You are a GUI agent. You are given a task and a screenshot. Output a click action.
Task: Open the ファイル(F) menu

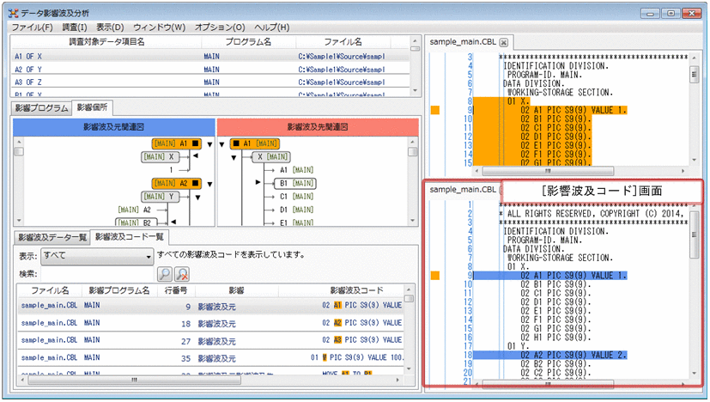coord(32,27)
